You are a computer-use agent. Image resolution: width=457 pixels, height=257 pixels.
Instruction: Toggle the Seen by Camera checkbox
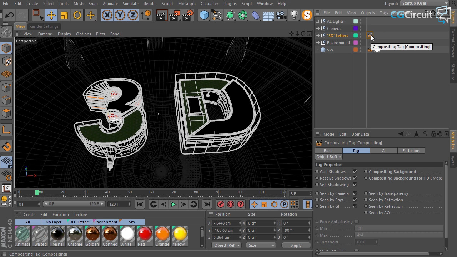[355, 193]
